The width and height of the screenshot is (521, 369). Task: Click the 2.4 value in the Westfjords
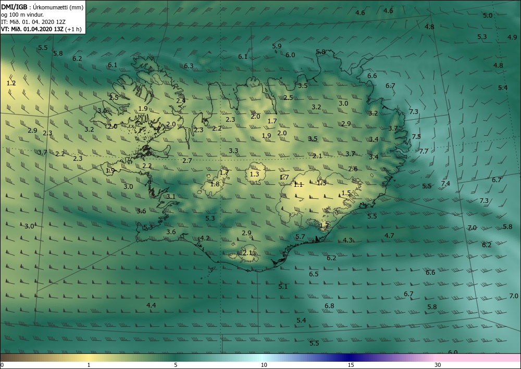pyautogui.click(x=181, y=100)
